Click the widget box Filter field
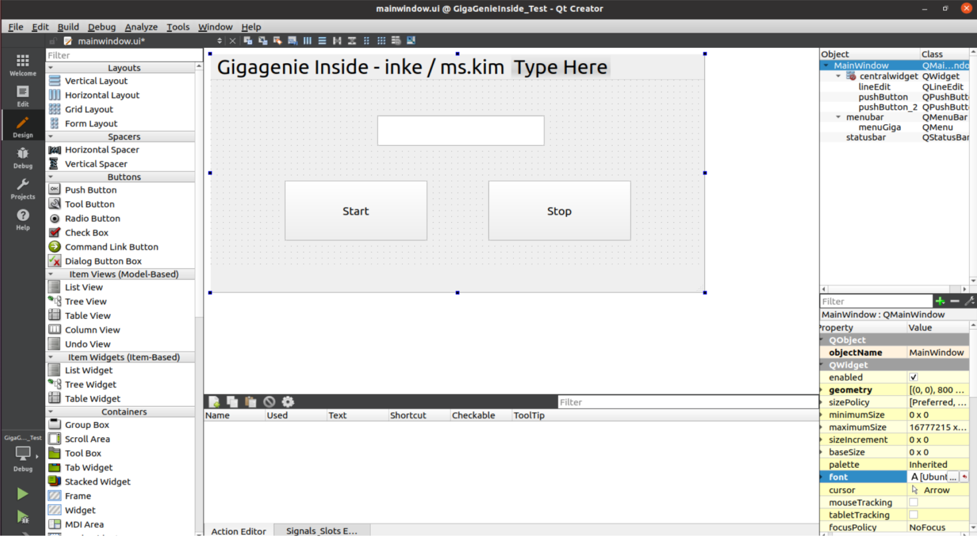Screen dimensions: 977x537 124,55
